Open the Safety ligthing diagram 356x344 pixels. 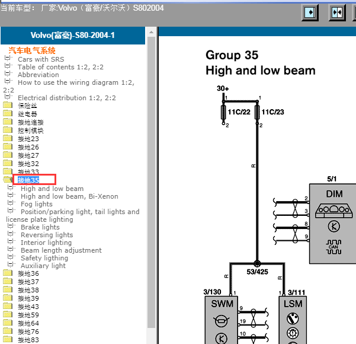tap(44, 258)
